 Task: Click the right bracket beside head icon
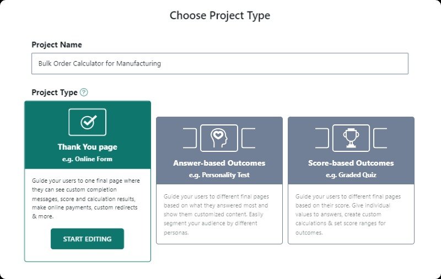(249, 138)
